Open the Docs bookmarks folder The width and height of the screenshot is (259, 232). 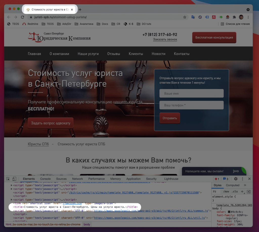click(x=102, y=24)
